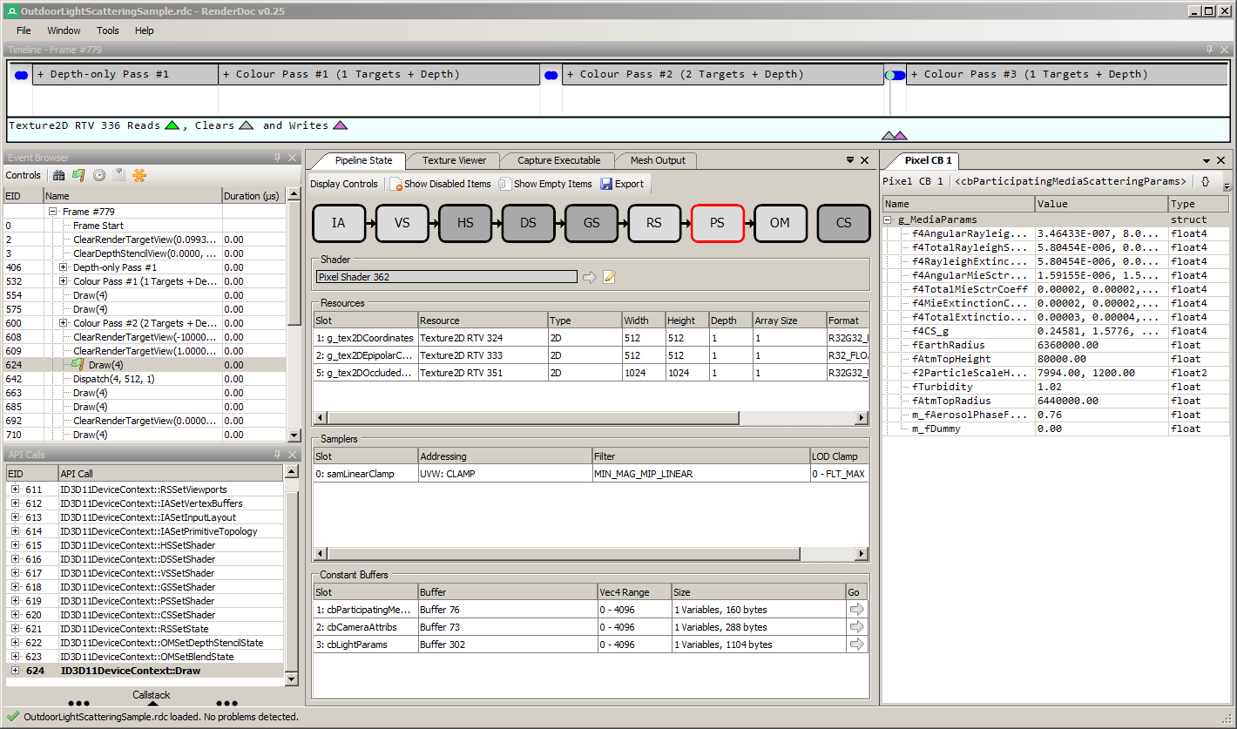Switch to the Capture Executable tab
The width and height of the screenshot is (1237, 729).
[x=558, y=160]
